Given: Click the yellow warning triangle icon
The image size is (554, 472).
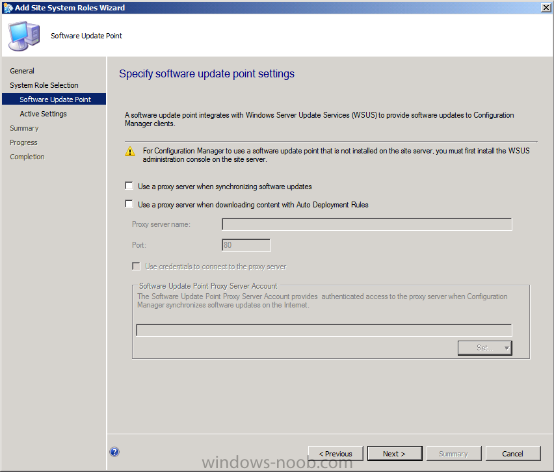Looking at the screenshot, I should coord(130,151).
